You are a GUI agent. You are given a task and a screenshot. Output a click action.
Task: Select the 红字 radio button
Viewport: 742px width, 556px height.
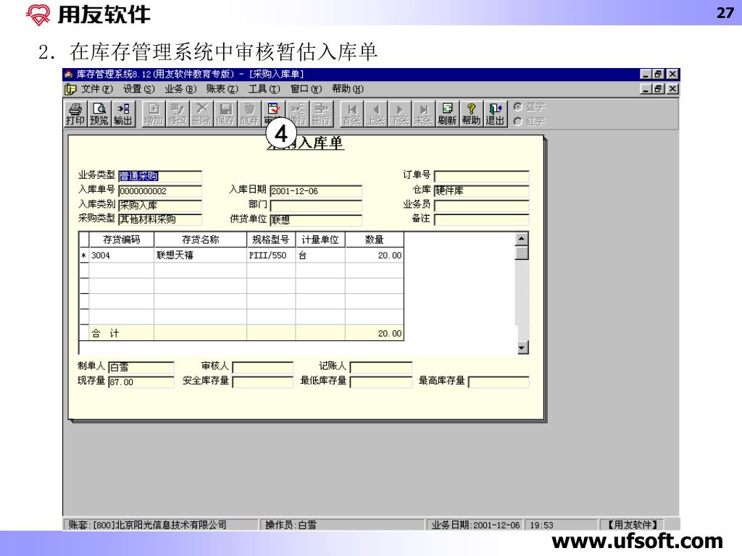click(x=517, y=122)
